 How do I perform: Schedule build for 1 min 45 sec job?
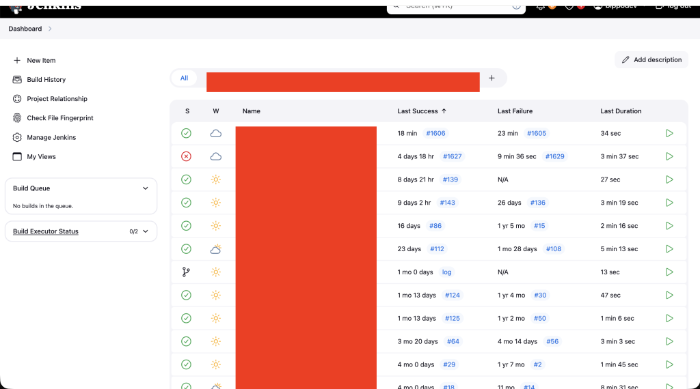click(669, 364)
